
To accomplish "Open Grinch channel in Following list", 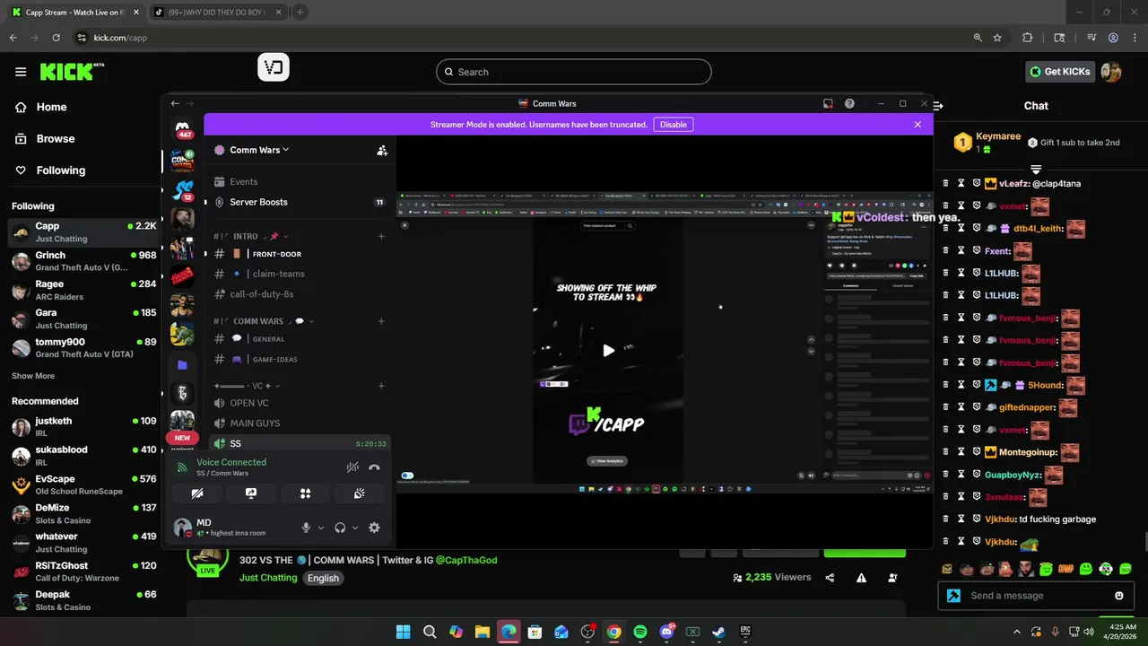I will click(83, 261).
